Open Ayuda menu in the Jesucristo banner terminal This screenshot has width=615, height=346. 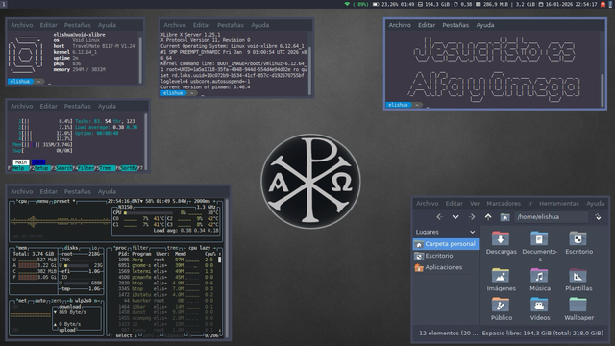484,25
